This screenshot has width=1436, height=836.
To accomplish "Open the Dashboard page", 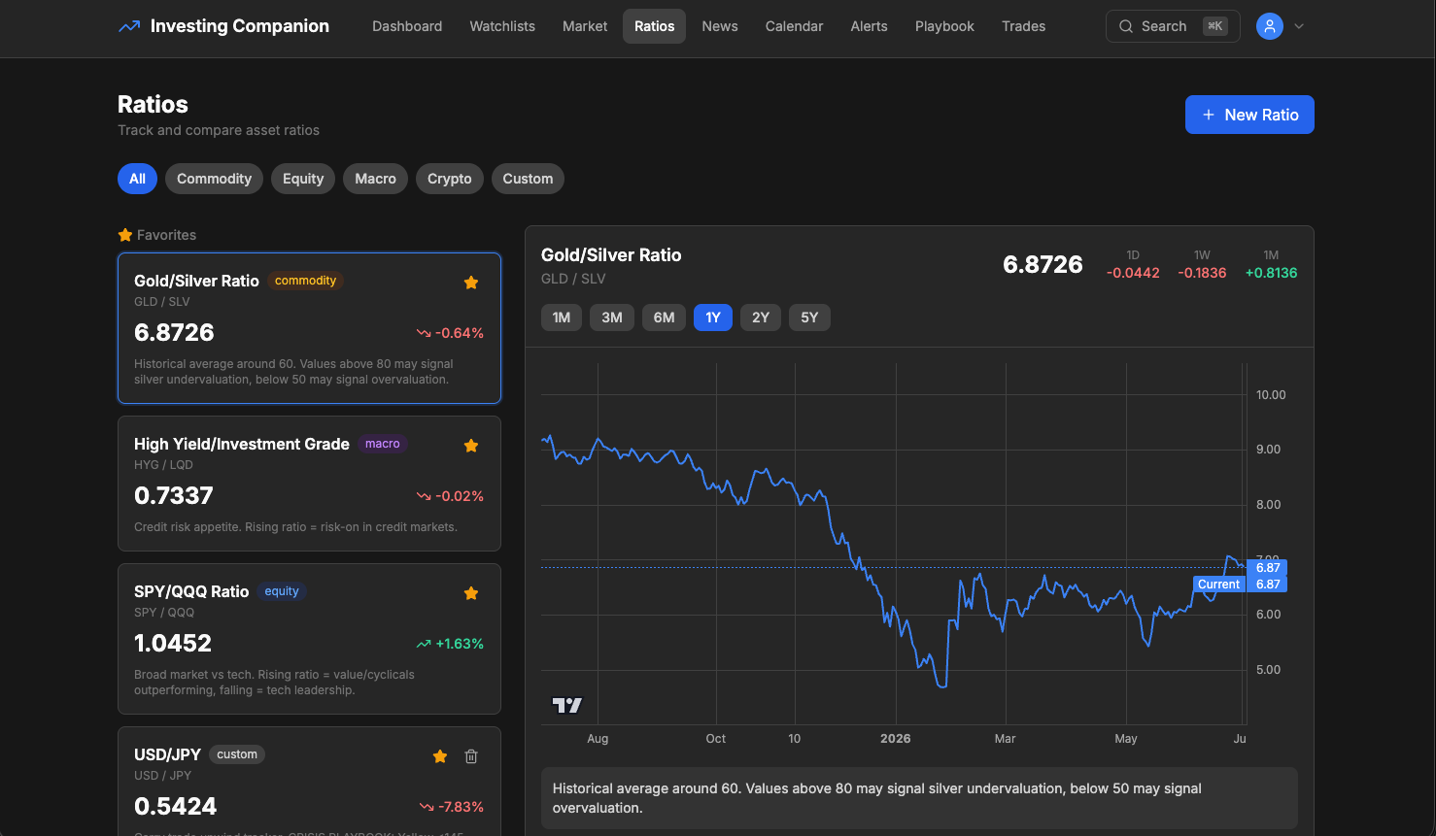I will tap(407, 26).
